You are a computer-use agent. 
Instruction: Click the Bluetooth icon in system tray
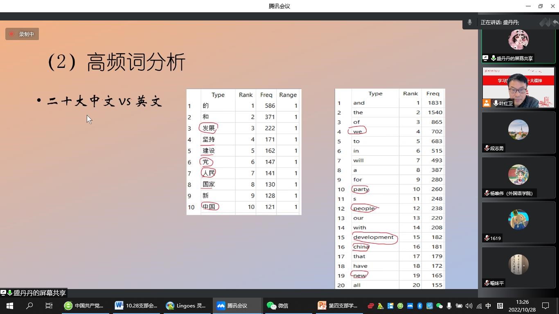(419, 306)
